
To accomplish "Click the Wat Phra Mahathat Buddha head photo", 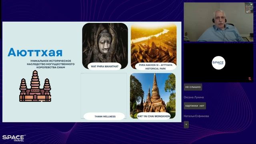I will point(105,46).
